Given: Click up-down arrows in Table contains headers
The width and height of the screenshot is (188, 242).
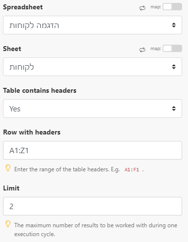Looking at the screenshot, I should coord(174,108).
